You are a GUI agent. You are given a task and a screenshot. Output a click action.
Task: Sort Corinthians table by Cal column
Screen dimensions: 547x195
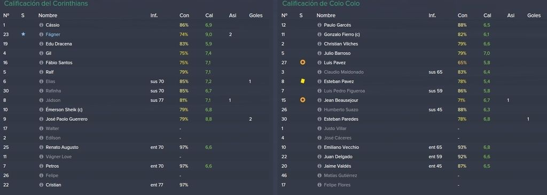[x=209, y=15]
